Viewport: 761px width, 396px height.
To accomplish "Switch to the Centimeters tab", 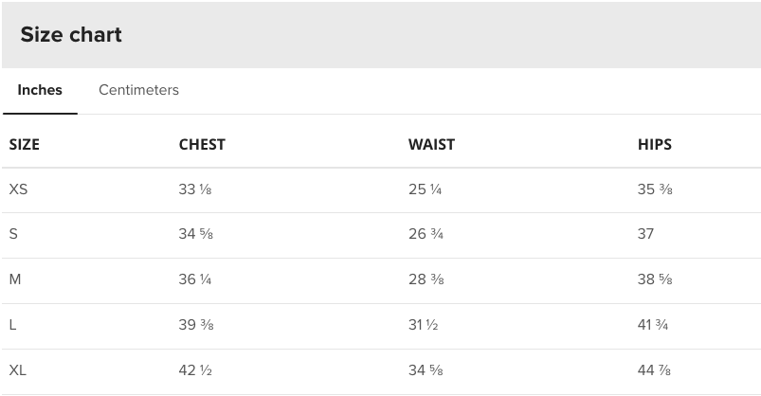I will coord(138,90).
